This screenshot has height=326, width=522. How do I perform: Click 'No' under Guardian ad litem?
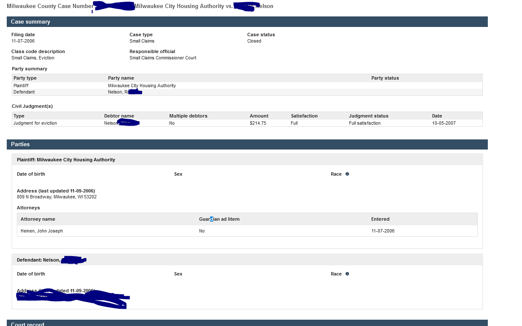[x=202, y=231]
